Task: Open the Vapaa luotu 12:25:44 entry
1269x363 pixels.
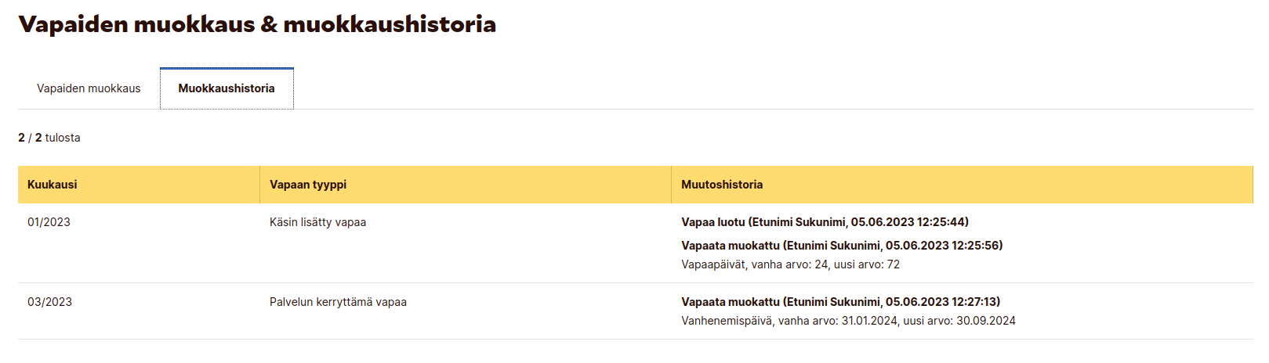Action: (825, 222)
